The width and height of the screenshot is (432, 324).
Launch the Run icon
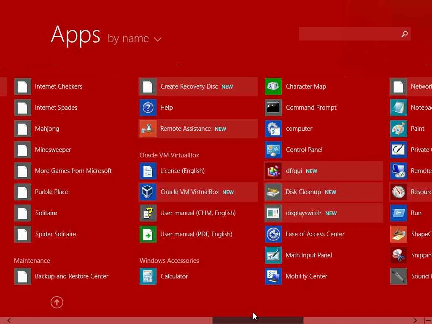coord(398,213)
